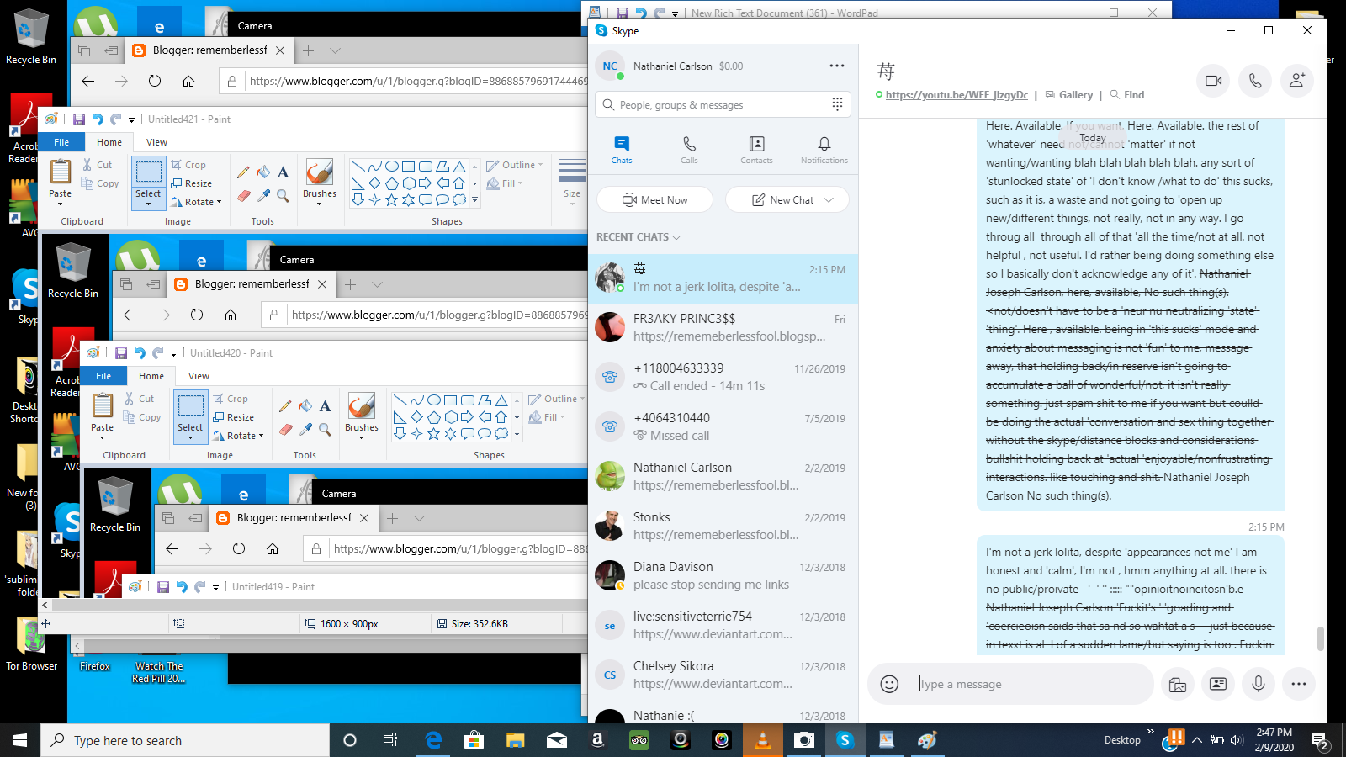Image resolution: width=1346 pixels, height=757 pixels.
Task: Choose Line shape in Untitled421 Paint shapes
Action: point(358,167)
